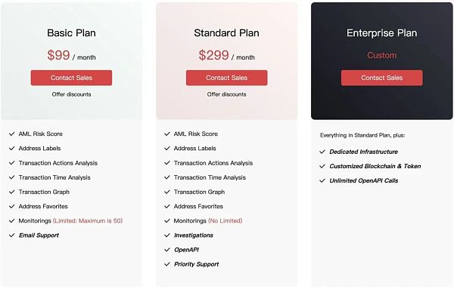The image size is (454, 289).
Task: Click checkmark next to Priority Support
Action: point(167,264)
